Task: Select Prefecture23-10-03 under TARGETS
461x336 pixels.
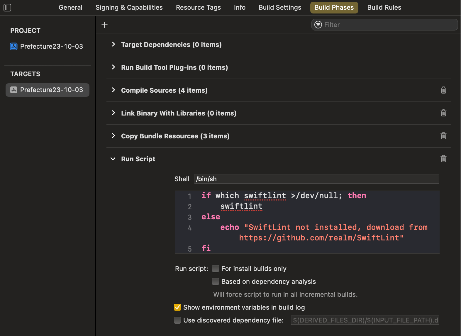Action: point(48,90)
